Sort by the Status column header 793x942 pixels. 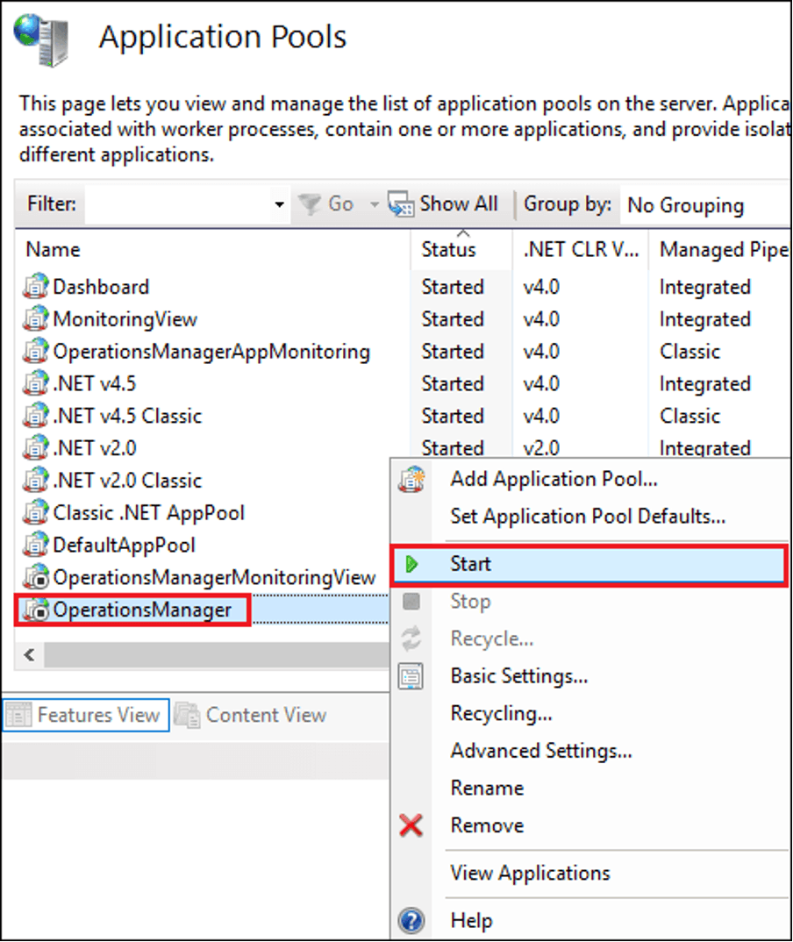pyautogui.click(x=448, y=250)
